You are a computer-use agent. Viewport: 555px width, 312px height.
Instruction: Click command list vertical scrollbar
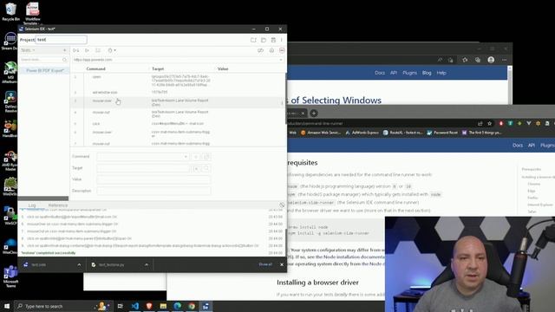click(x=285, y=99)
